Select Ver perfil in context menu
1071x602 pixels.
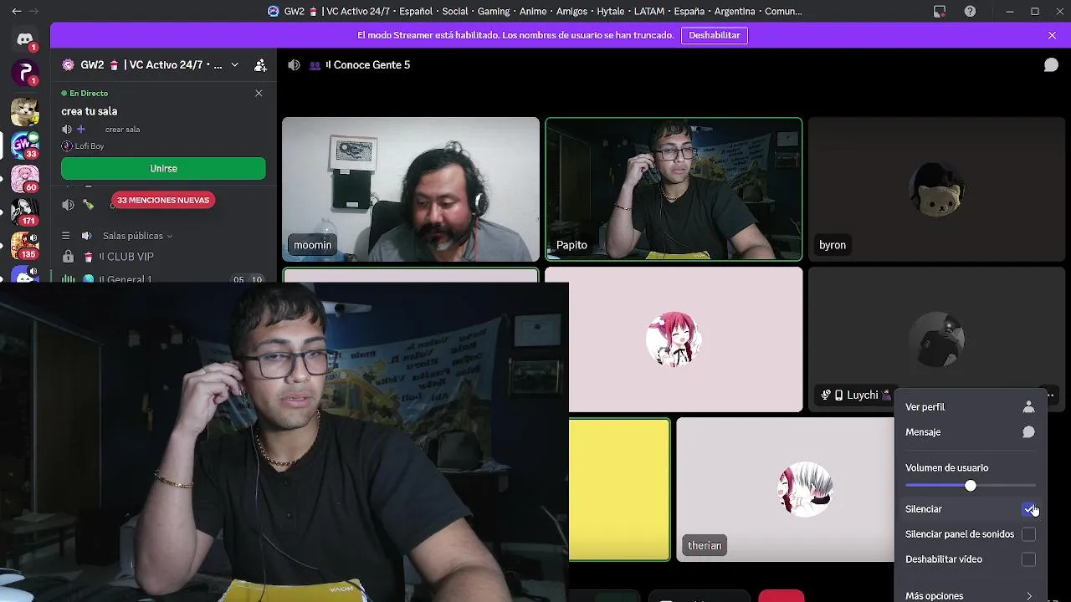pos(970,407)
